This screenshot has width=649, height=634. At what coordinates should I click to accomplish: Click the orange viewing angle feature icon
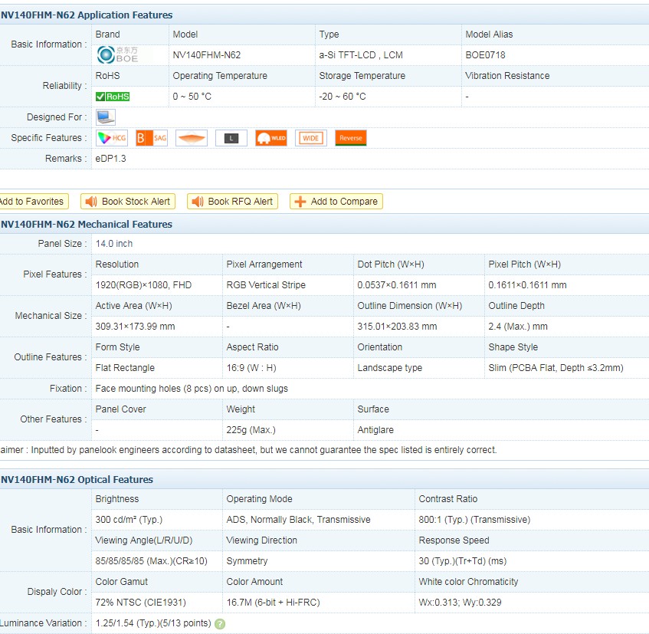[x=192, y=138]
